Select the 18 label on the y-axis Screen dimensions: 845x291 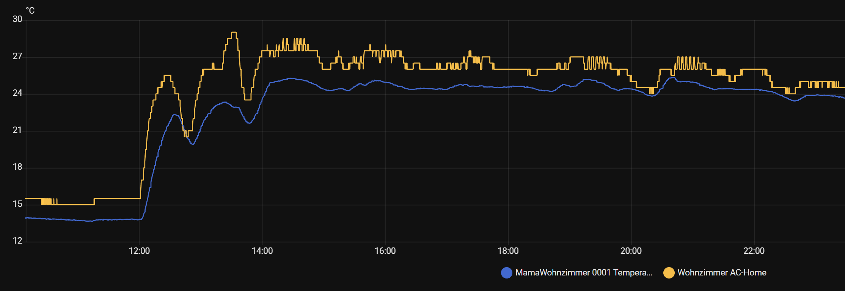point(17,167)
